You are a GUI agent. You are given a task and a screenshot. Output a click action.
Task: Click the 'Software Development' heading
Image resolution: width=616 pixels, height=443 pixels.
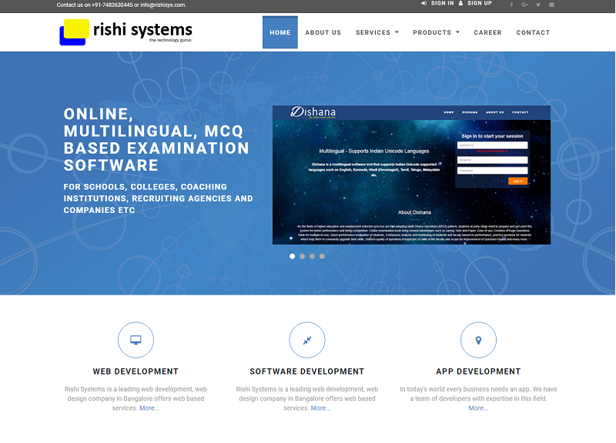click(306, 371)
